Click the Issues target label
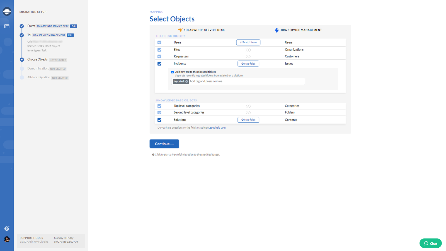 coord(289,64)
